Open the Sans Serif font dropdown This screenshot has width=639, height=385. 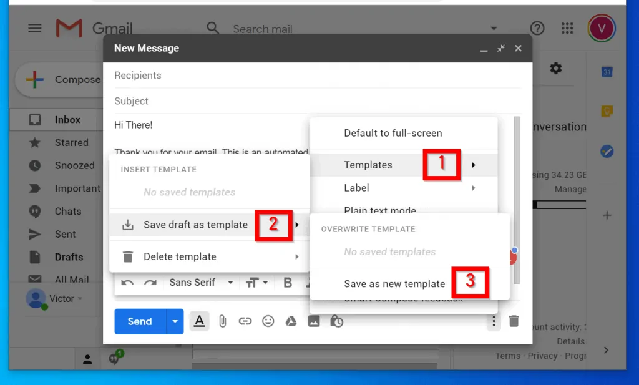[x=201, y=283]
